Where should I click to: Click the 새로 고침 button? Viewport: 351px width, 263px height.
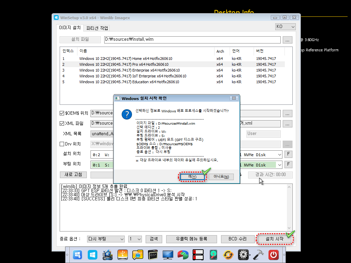tap(73, 175)
